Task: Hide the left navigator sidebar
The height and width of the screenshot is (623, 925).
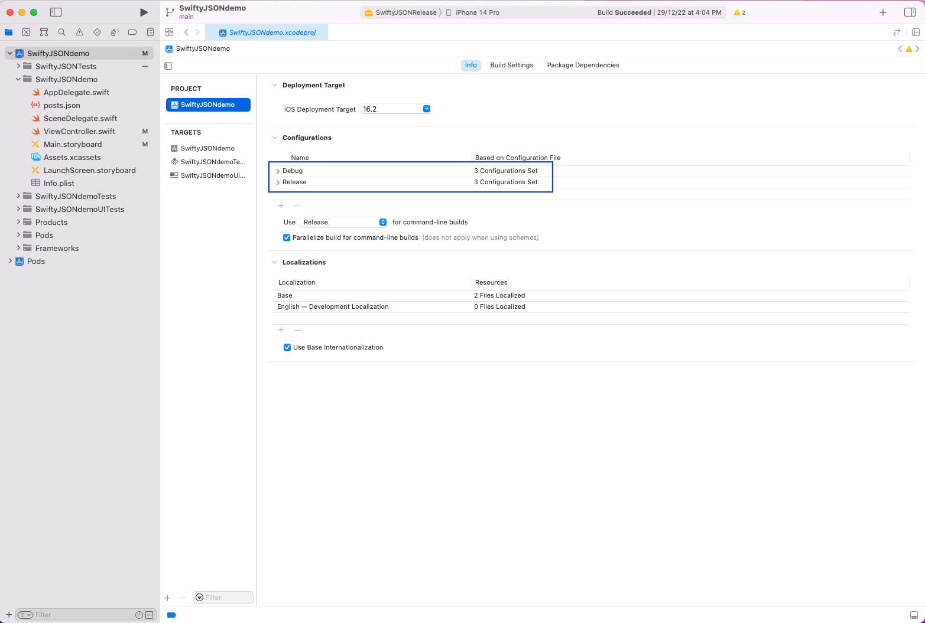Action: [x=56, y=12]
